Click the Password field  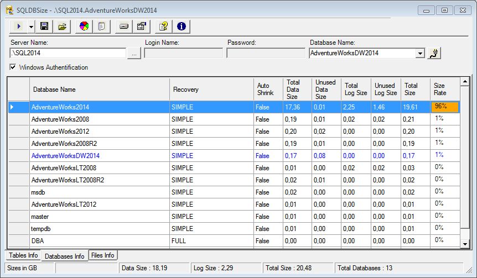(x=266, y=53)
